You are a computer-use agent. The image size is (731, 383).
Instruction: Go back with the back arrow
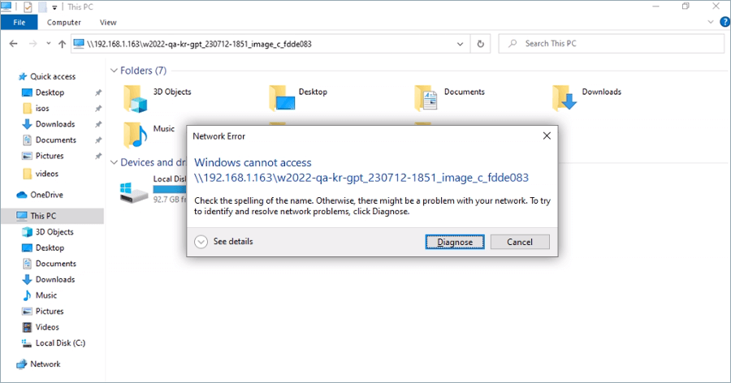pos(13,44)
